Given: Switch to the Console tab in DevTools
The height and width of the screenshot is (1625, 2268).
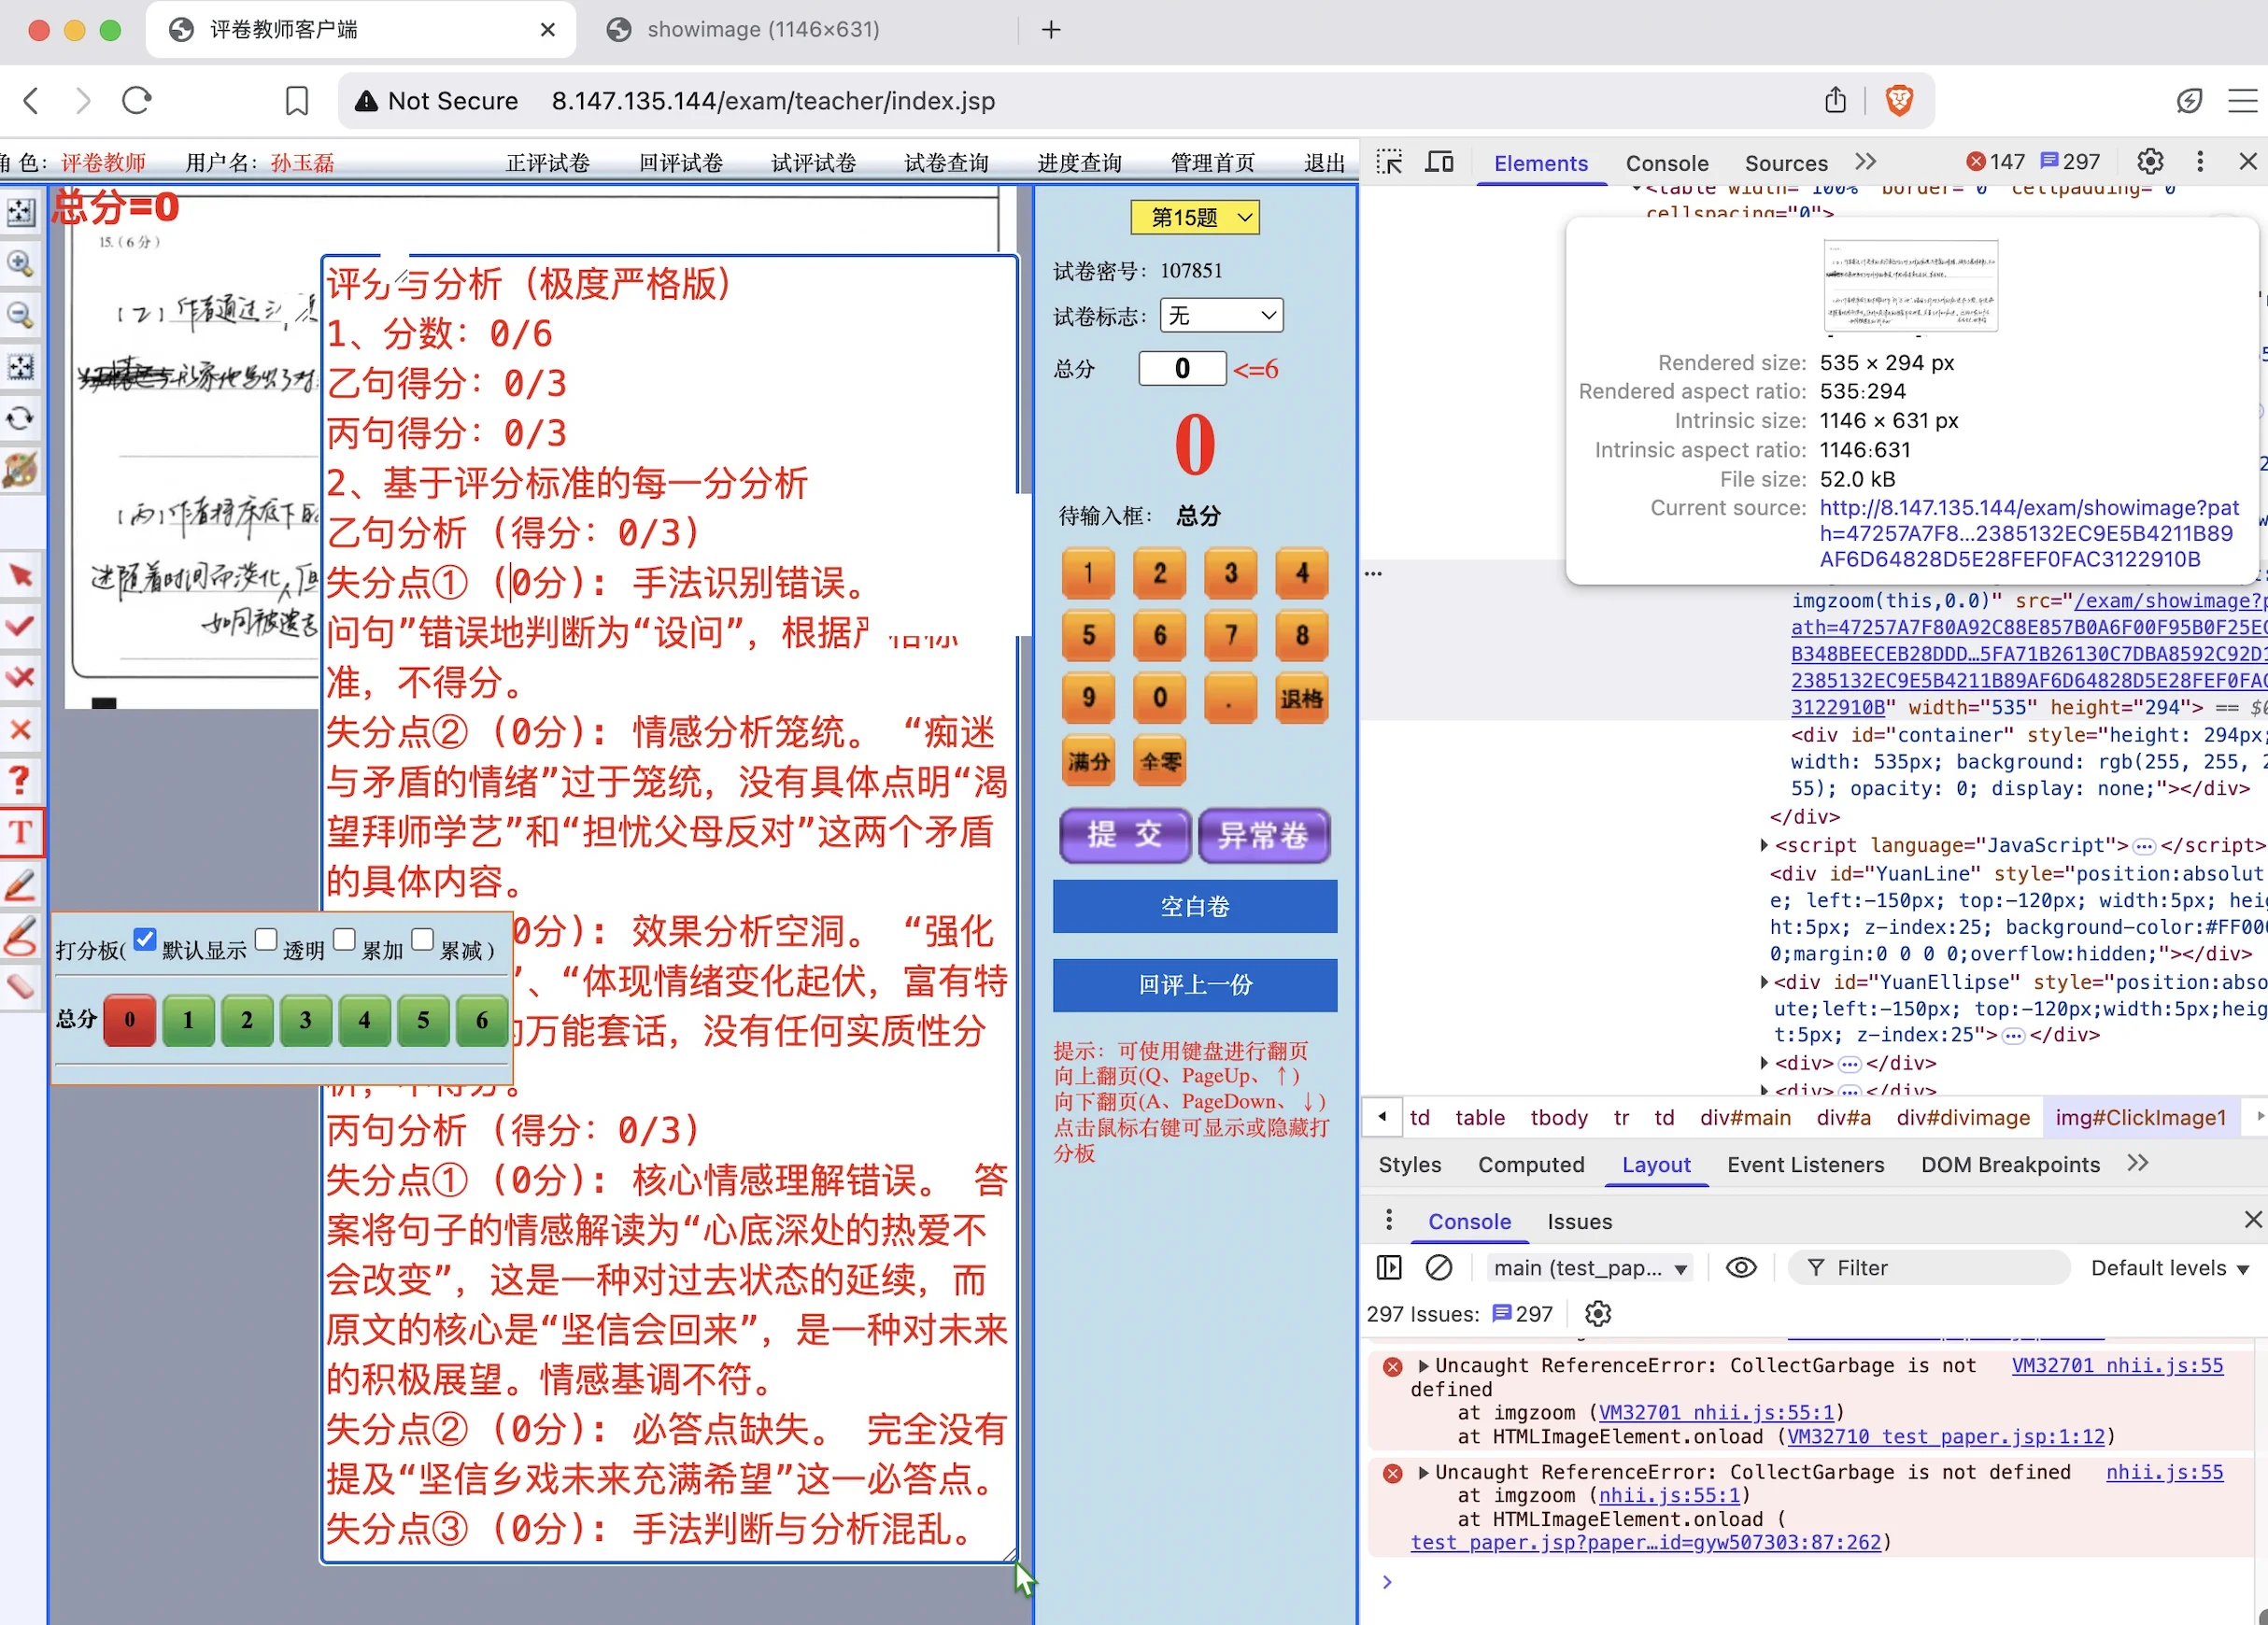Looking at the screenshot, I should point(1666,163).
